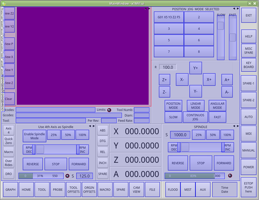Viewport: 259px width, 200px height.
Task: Jog X- axis button
Action: tap(182, 79)
